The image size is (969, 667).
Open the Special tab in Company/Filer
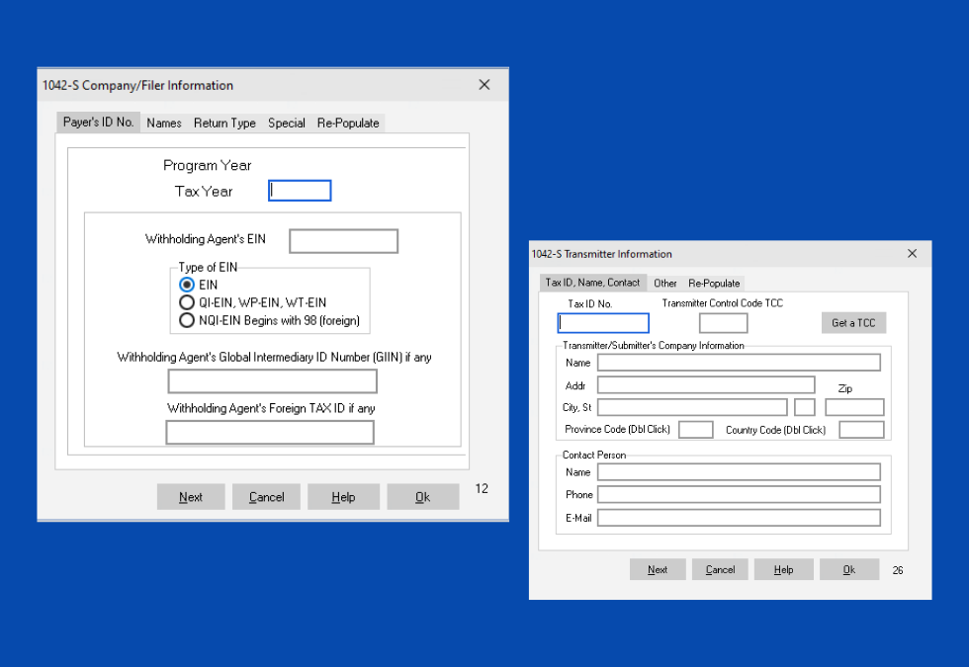(x=287, y=124)
